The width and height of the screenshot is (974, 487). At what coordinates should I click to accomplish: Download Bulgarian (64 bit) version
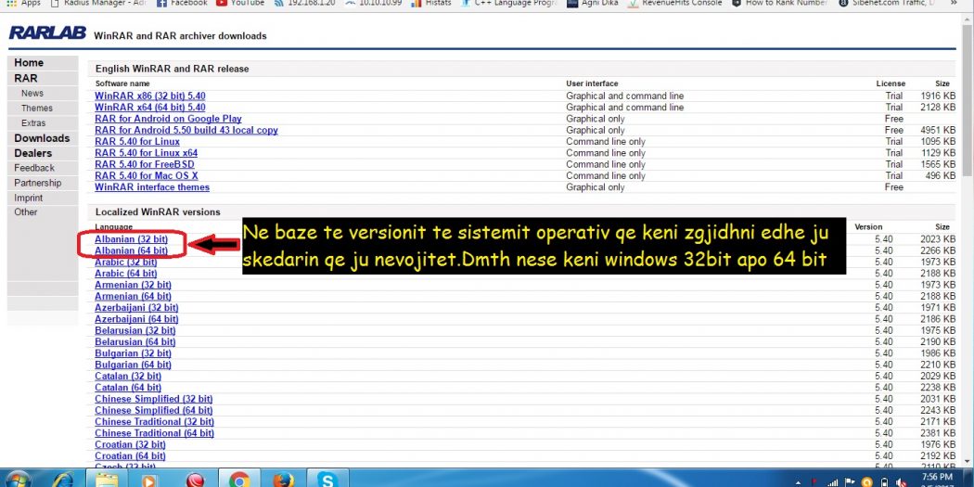133,365
